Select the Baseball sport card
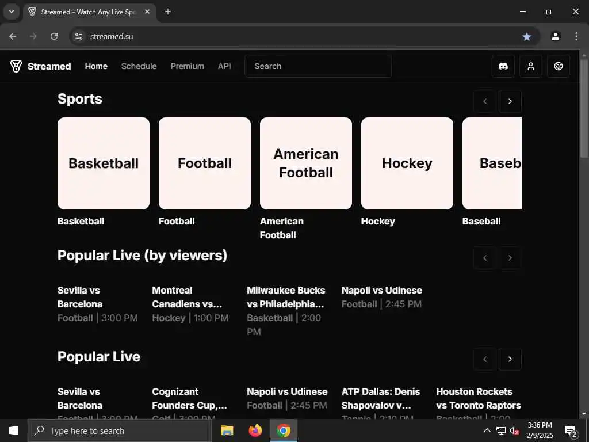Screen dimensions: 589x442 point(492,163)
